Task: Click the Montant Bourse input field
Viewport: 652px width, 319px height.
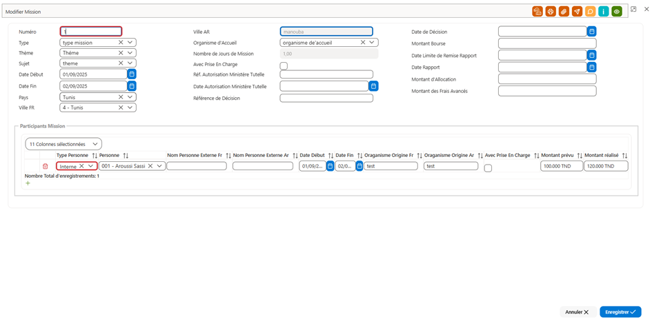Action: coord(547,43)
